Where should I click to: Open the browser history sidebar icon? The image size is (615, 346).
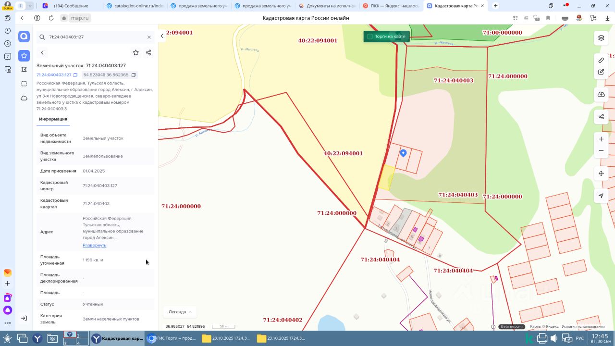click(x=8, y=31)
